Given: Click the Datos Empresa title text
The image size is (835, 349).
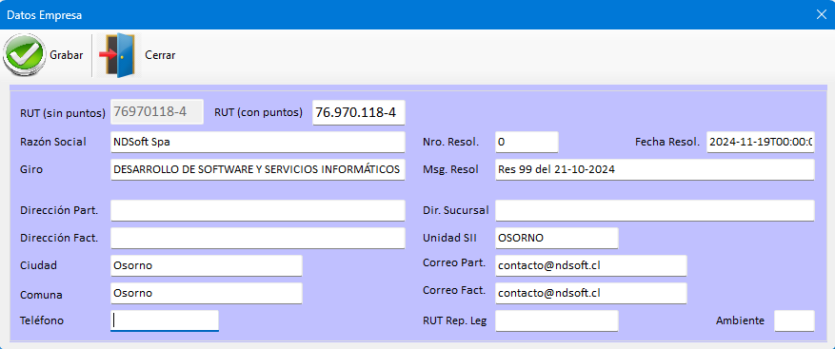Looking at the screenshot, I should click(x=44, y=15).
